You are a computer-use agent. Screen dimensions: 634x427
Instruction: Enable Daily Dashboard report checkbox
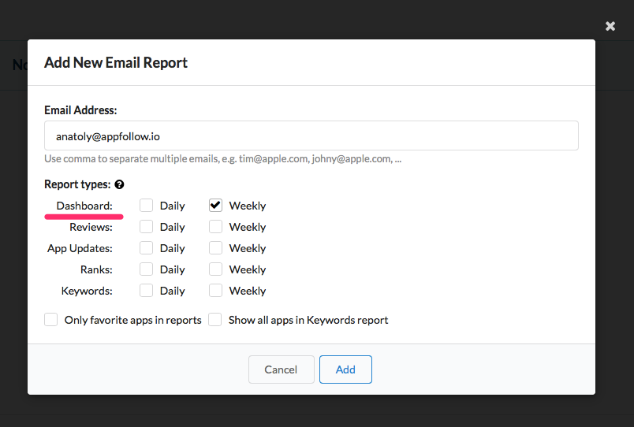[146, 206]
